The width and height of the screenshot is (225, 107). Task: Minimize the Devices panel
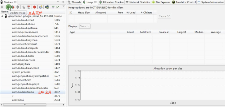point(58,2)
